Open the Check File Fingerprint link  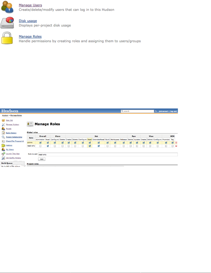pyautogui.click(x=15, y=141)
